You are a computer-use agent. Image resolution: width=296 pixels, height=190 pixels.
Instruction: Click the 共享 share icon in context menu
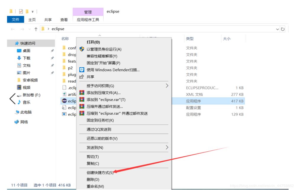coord(81,77)
